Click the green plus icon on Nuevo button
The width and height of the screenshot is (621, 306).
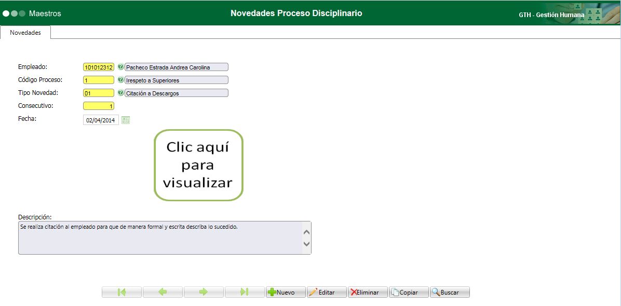pyautogui.click(x=273, y=291)
